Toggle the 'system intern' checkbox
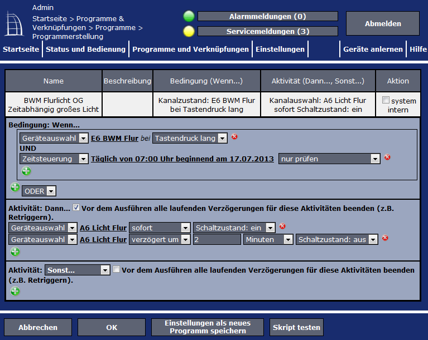428x340 pixels. (x=386, y=100)
